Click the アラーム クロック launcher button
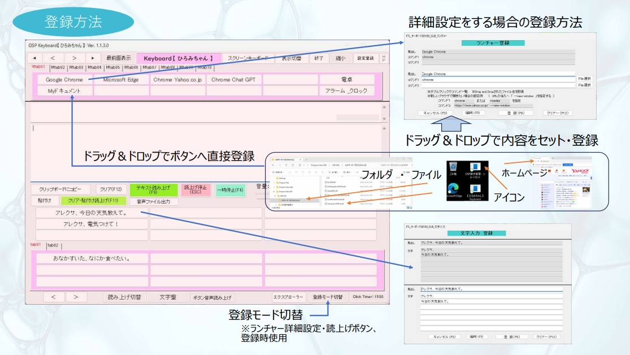 [346, 91]
